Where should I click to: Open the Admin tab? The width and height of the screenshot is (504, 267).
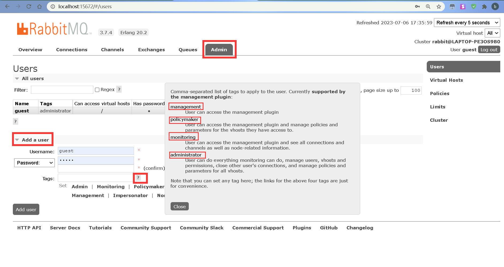[x=219, y=50]
